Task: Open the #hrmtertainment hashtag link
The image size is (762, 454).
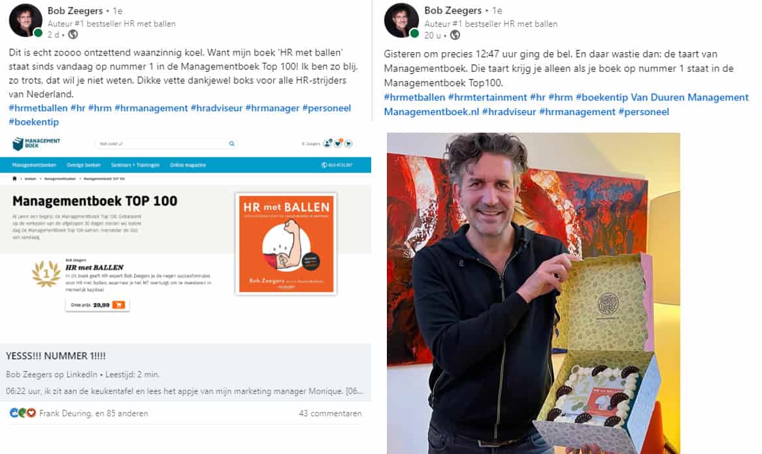Action: pos(488,97)
